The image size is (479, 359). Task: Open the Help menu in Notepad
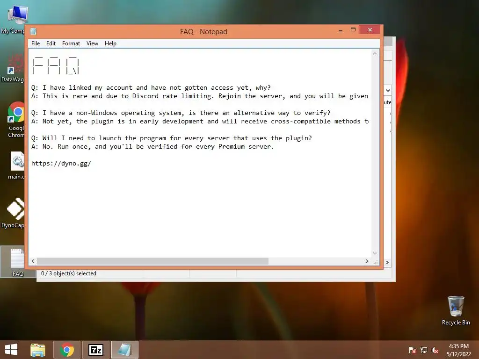[x=110, y=43]
